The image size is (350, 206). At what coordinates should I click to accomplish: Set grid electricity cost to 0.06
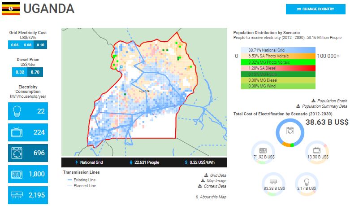15,45
